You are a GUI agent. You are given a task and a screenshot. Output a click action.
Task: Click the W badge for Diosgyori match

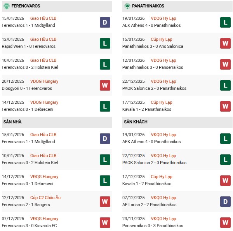click(x=105, y=85)
